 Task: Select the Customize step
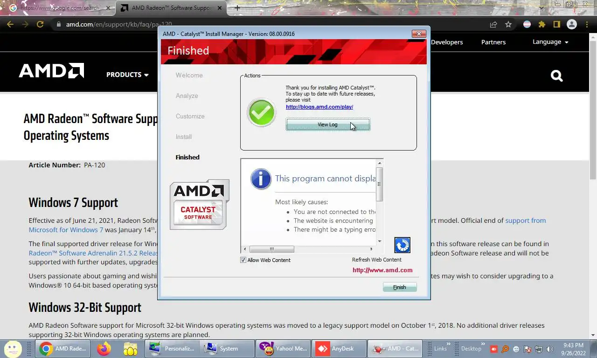click(x=190, y=116)
